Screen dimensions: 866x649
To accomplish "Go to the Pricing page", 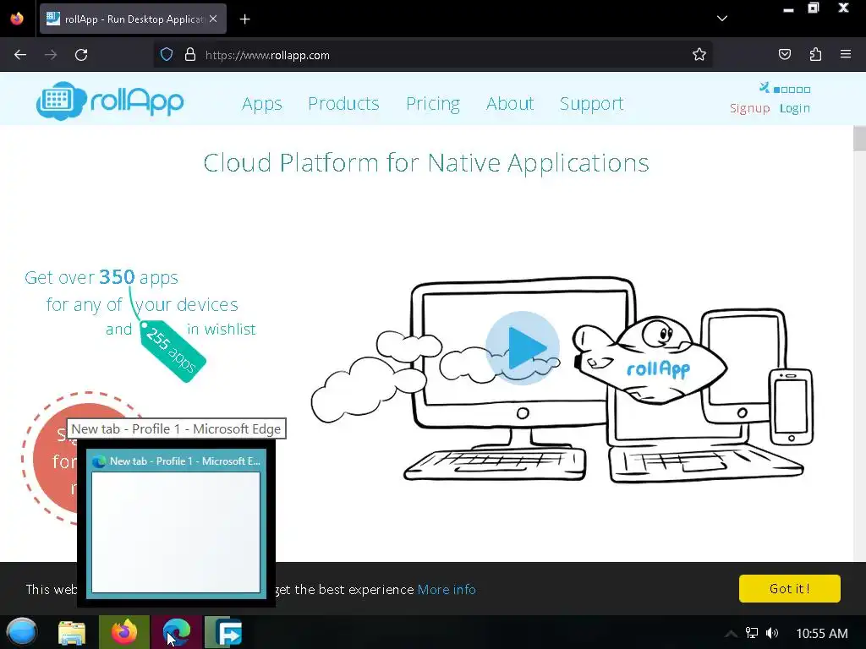I will point(433,104).
